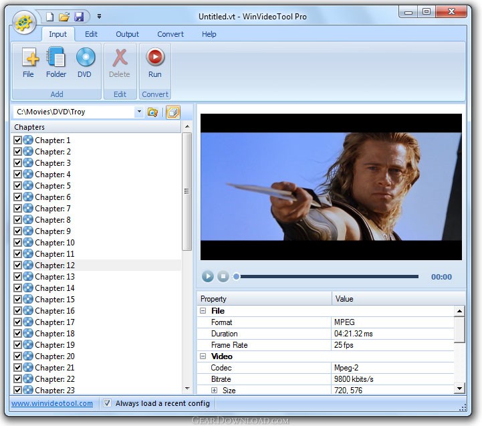
Task: Select the MPEG format value cell
Action: pyautogui.click(x=392, y=322)
